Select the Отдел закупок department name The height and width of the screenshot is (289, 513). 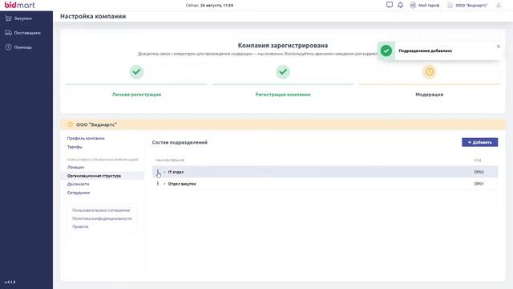[x=182, y=184]
